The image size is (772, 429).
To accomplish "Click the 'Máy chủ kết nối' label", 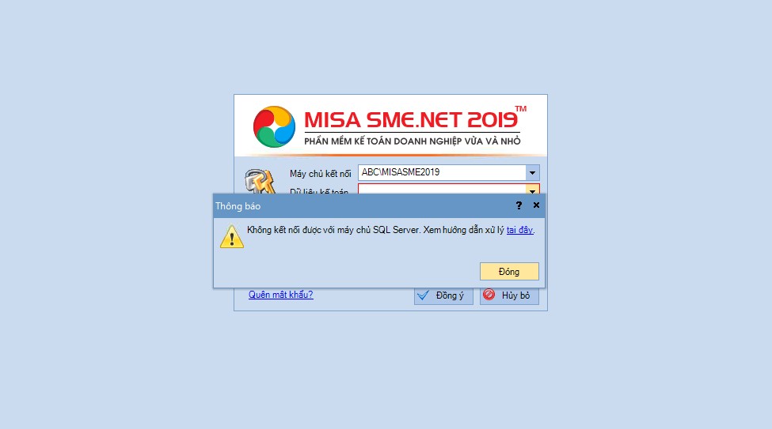I will click(x=320, y=174).
